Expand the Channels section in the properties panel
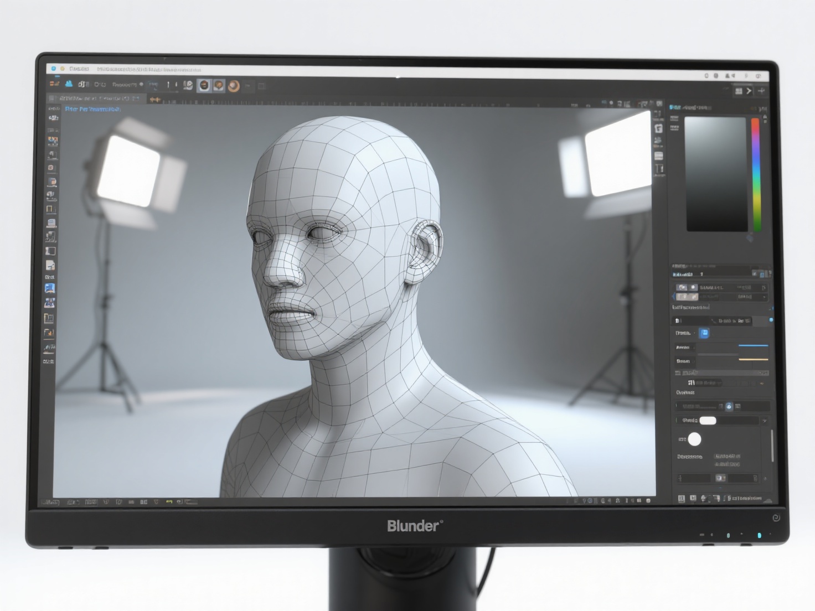This screenshot has width=815, height=611. click(684, 393)
